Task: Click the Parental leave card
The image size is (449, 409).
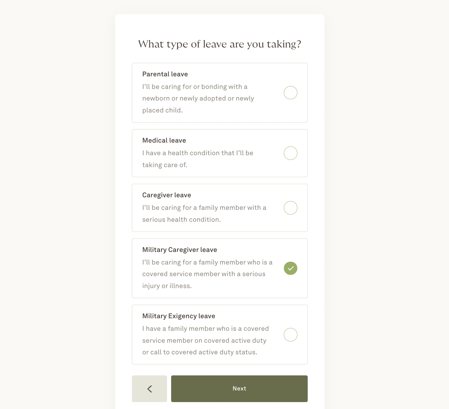Action: (x=219, y=93)
